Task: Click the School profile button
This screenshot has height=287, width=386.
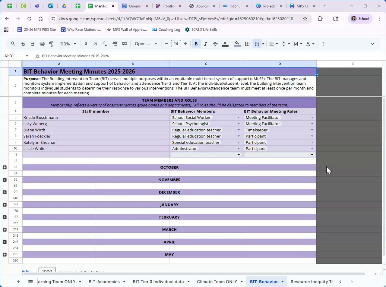Action: pyautogui.click(x=360, y=19)
